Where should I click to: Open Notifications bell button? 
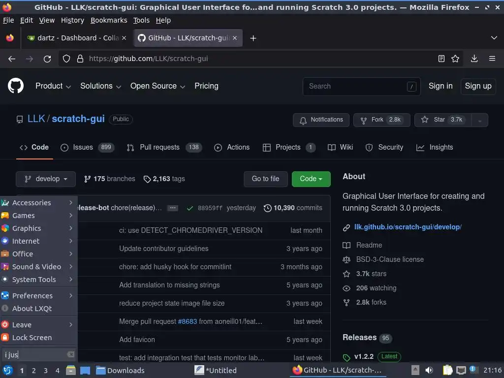(321, 120)
